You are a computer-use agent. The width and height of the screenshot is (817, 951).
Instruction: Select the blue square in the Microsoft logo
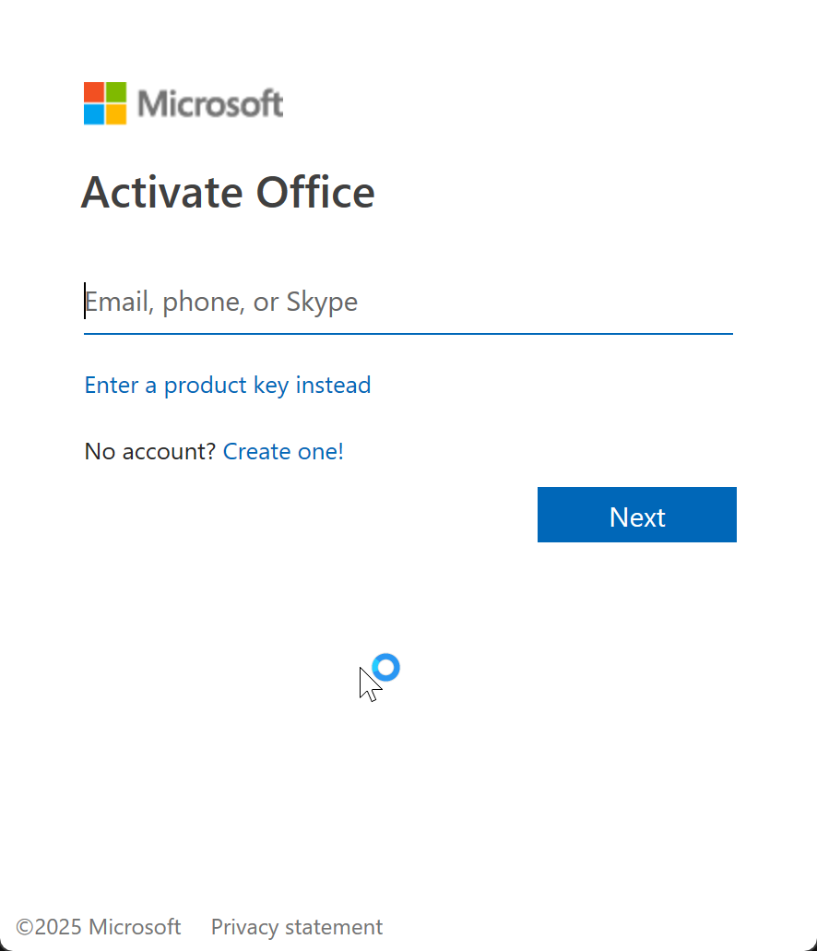pos(94,114)
